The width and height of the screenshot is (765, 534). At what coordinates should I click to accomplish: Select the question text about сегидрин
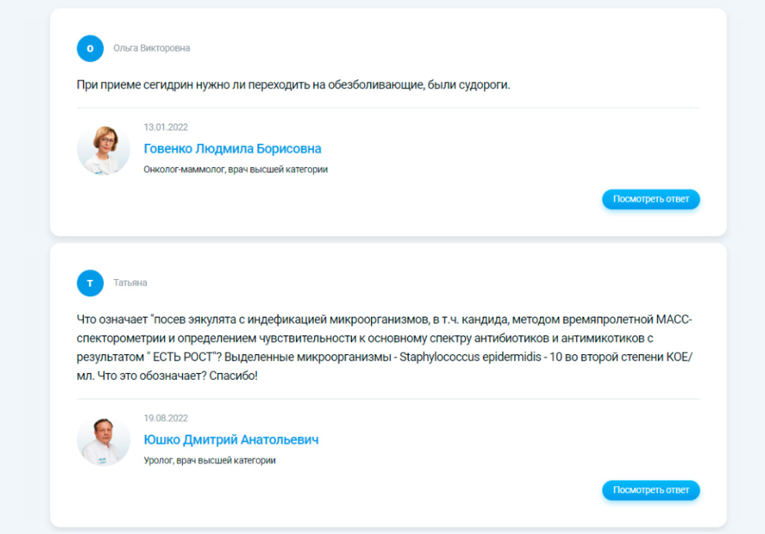pos(293,84)
